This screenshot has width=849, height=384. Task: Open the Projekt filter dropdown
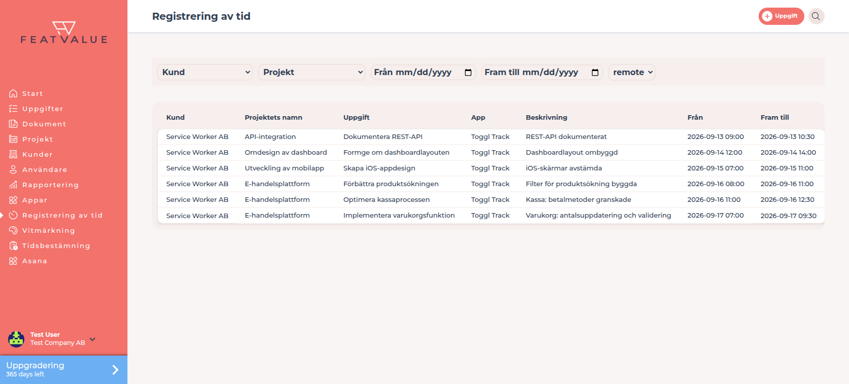[312, 72]
